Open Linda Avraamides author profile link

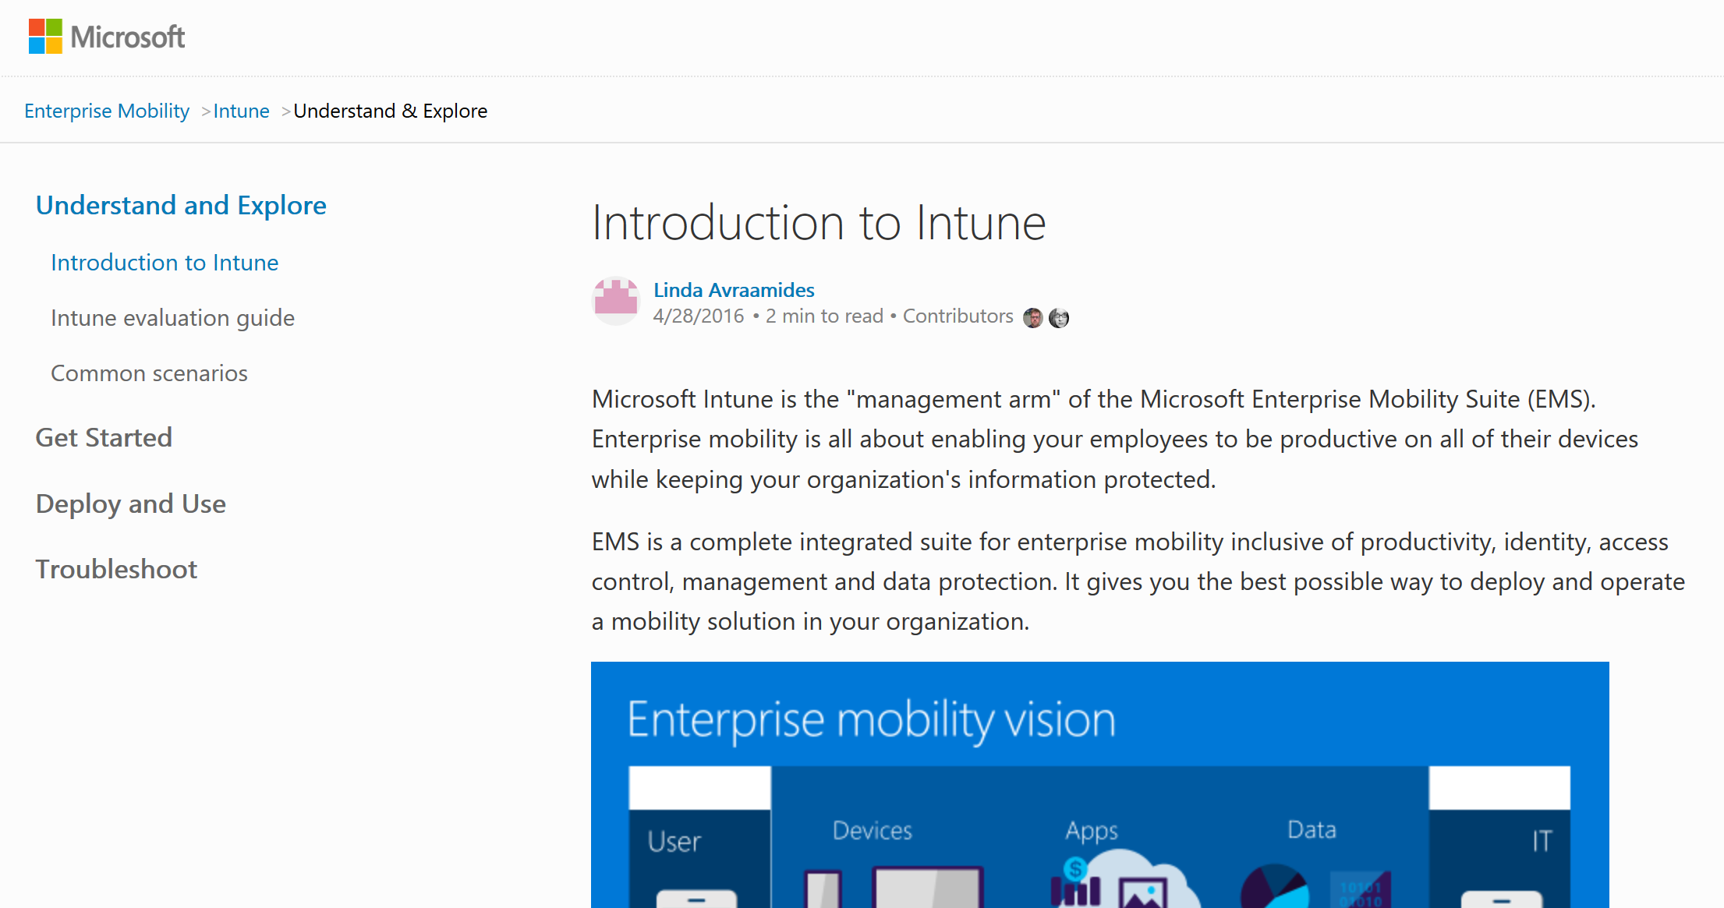point(734,290)
